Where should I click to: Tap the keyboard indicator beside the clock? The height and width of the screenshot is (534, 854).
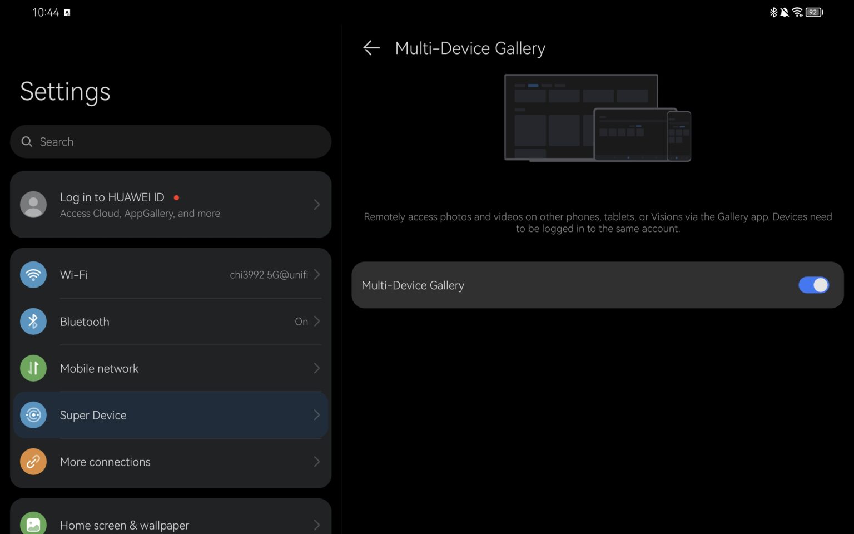tap(67, 12)
